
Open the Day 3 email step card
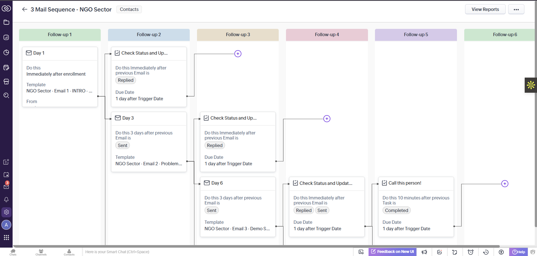(149, 142)
